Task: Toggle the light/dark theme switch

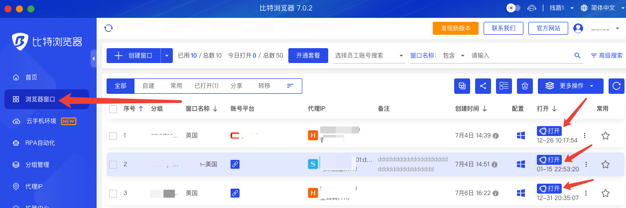Action: [513, 8]
